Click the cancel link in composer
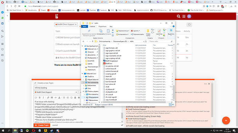Viewport: 238px width, 133px height. click(55, 125)
